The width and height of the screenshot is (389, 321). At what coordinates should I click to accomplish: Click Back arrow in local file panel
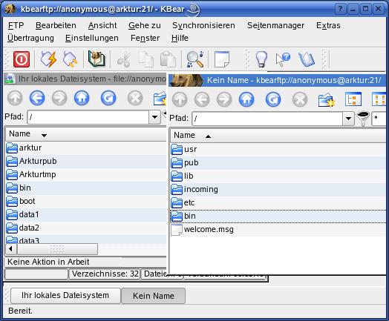37,98
